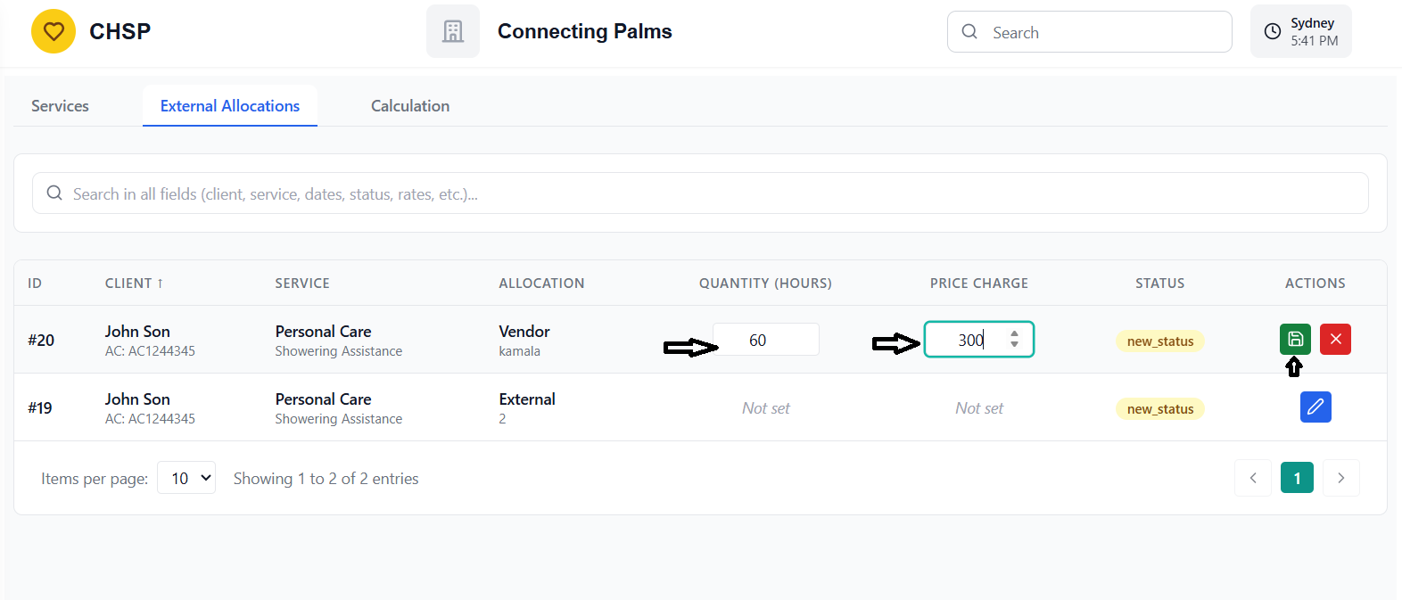This screenshot has width=1402, height=600.
Task: Focus the search in all fields box
Action: 700,193
